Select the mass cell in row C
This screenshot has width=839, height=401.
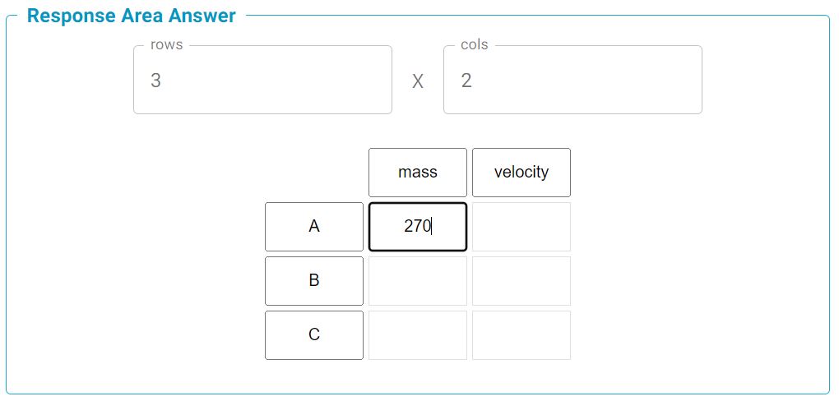tap(417, 335)
